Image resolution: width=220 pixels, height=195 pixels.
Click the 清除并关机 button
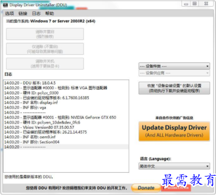45,63
